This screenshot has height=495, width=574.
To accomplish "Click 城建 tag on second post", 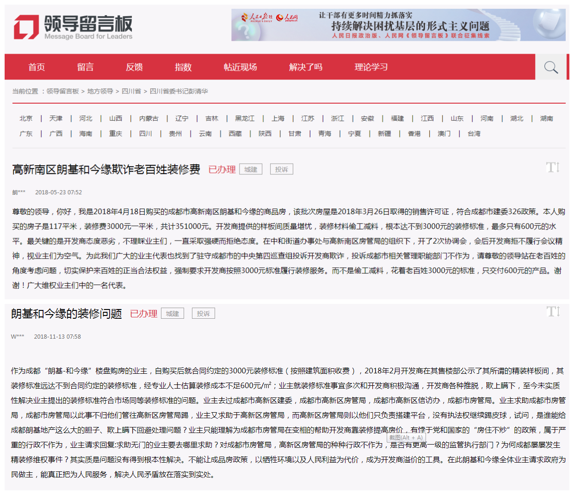I will (173, 314).
